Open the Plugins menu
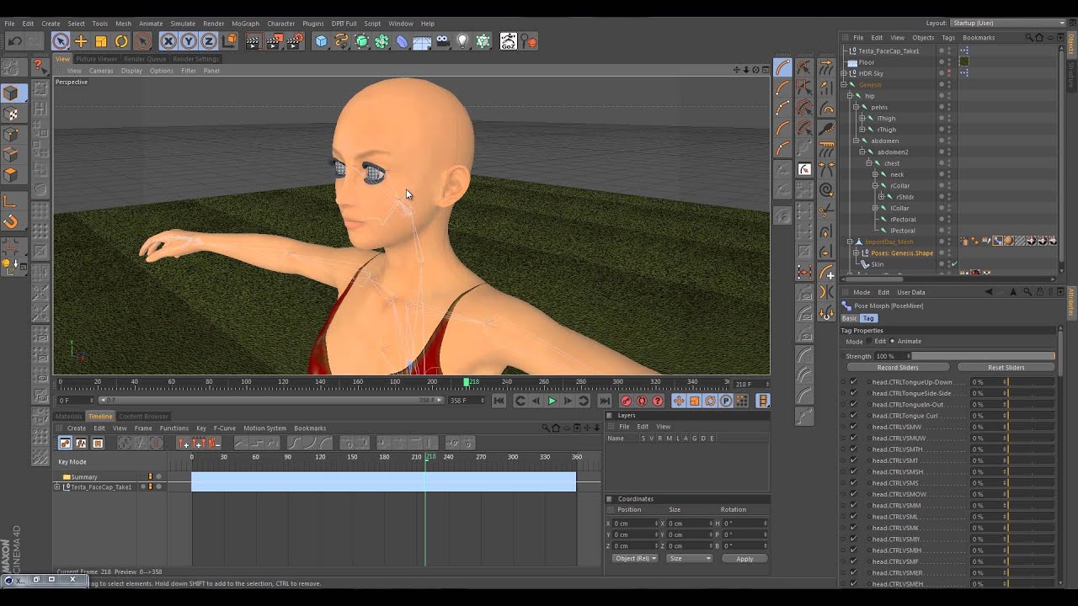Viewport: 1078px width, 606px height. pyautogui.click(x=312, y=24)
